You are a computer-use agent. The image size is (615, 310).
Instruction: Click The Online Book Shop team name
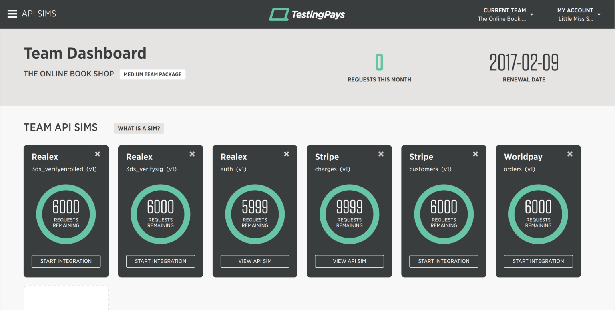click(x=69, y=74)
